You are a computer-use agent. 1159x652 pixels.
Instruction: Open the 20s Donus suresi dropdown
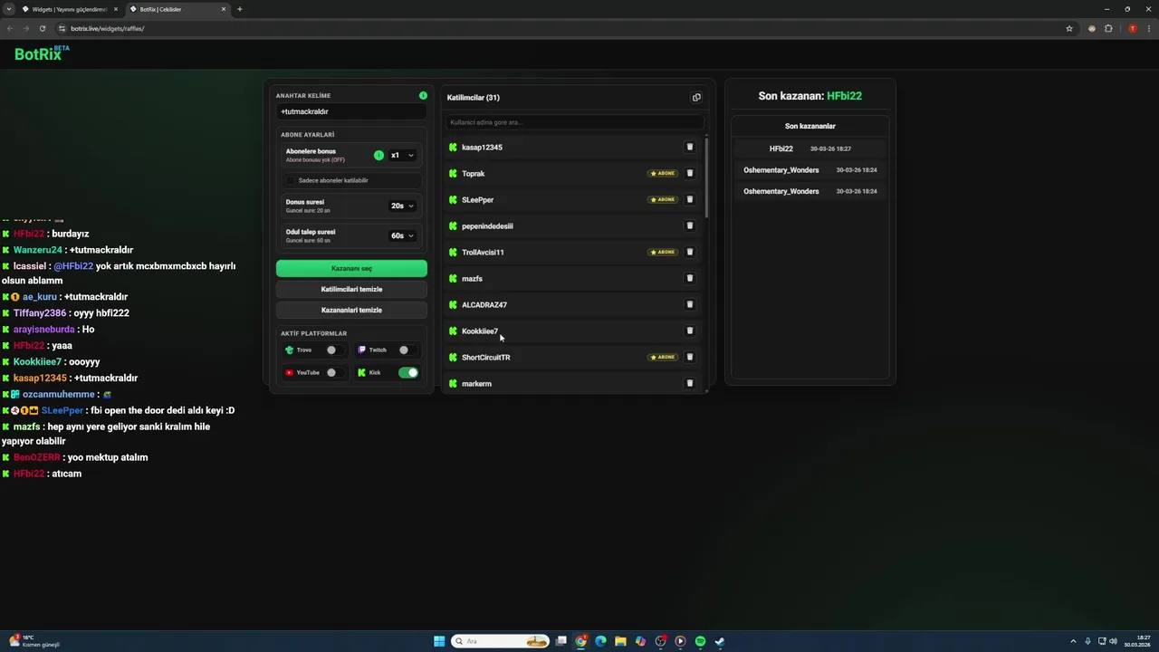point(402,206)
